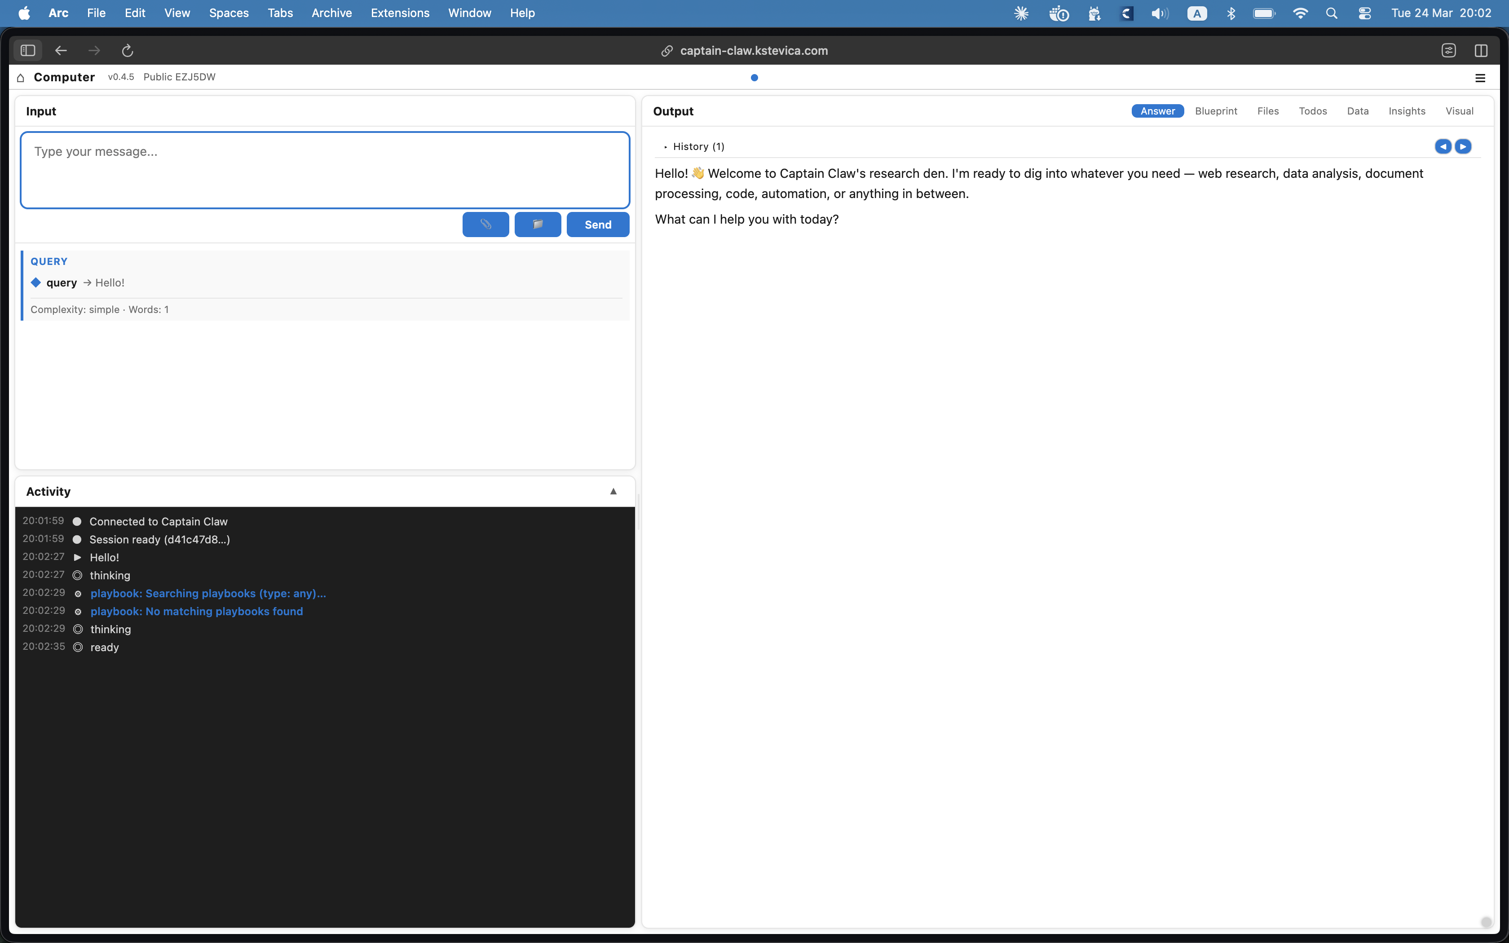Open the Wi-Fi status menu
The height and width of the screenshot is (943, 1509).
click(1300, 13)
